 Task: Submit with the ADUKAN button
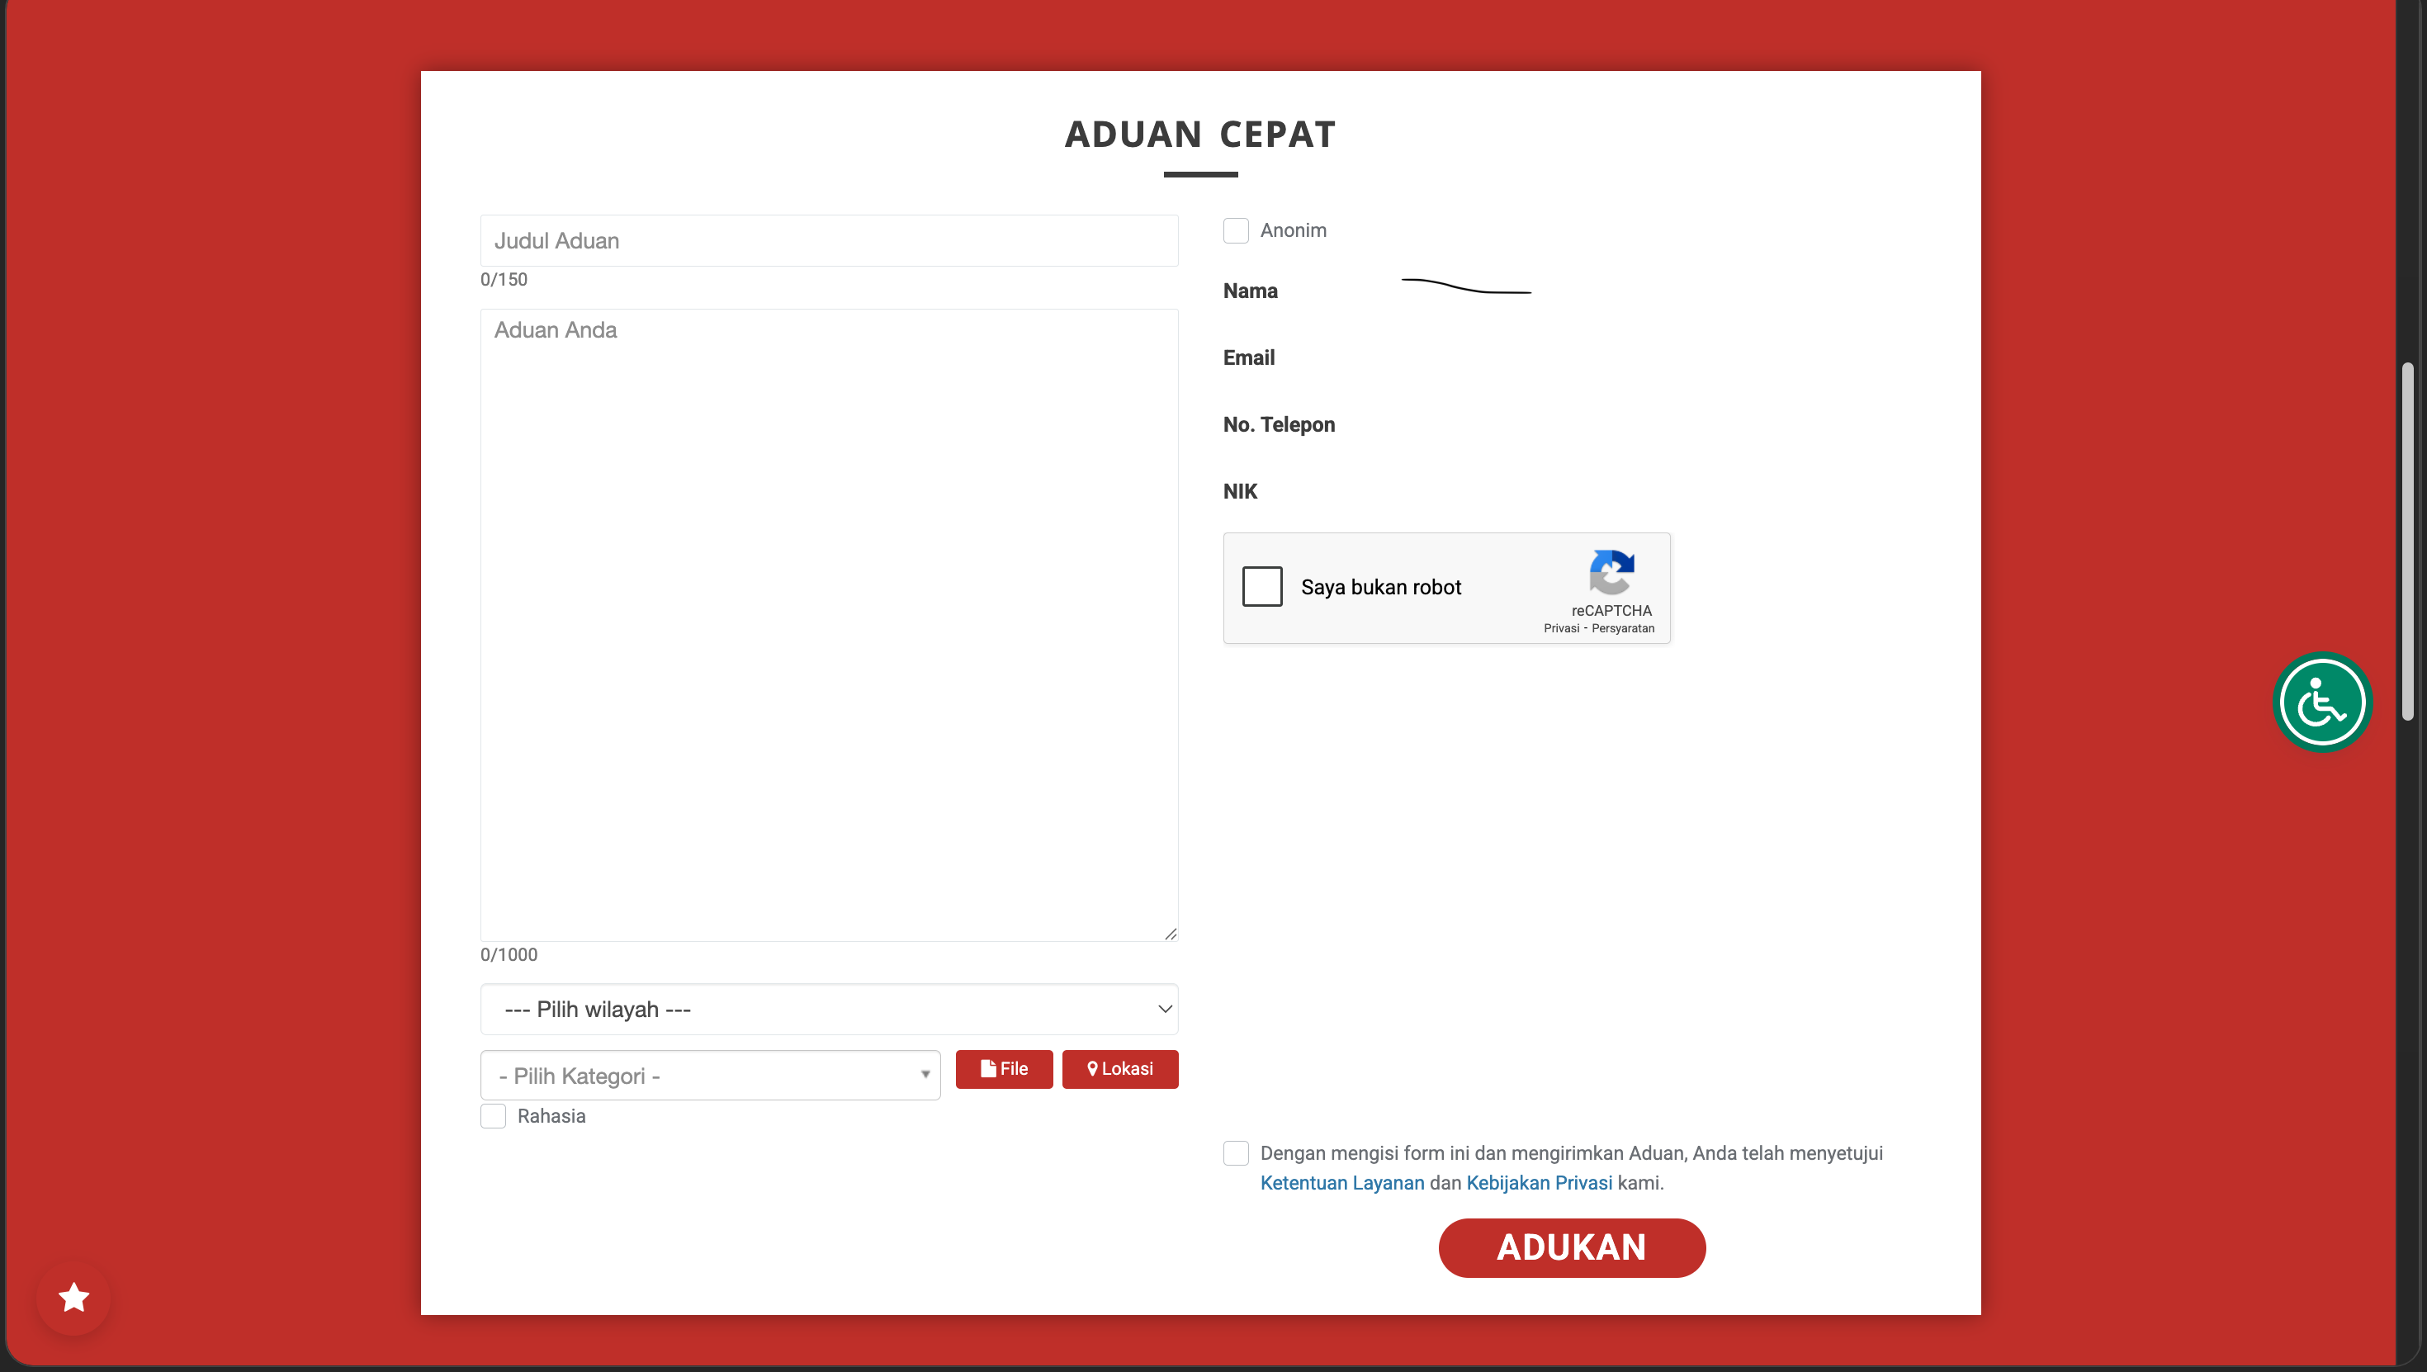1572,1247
